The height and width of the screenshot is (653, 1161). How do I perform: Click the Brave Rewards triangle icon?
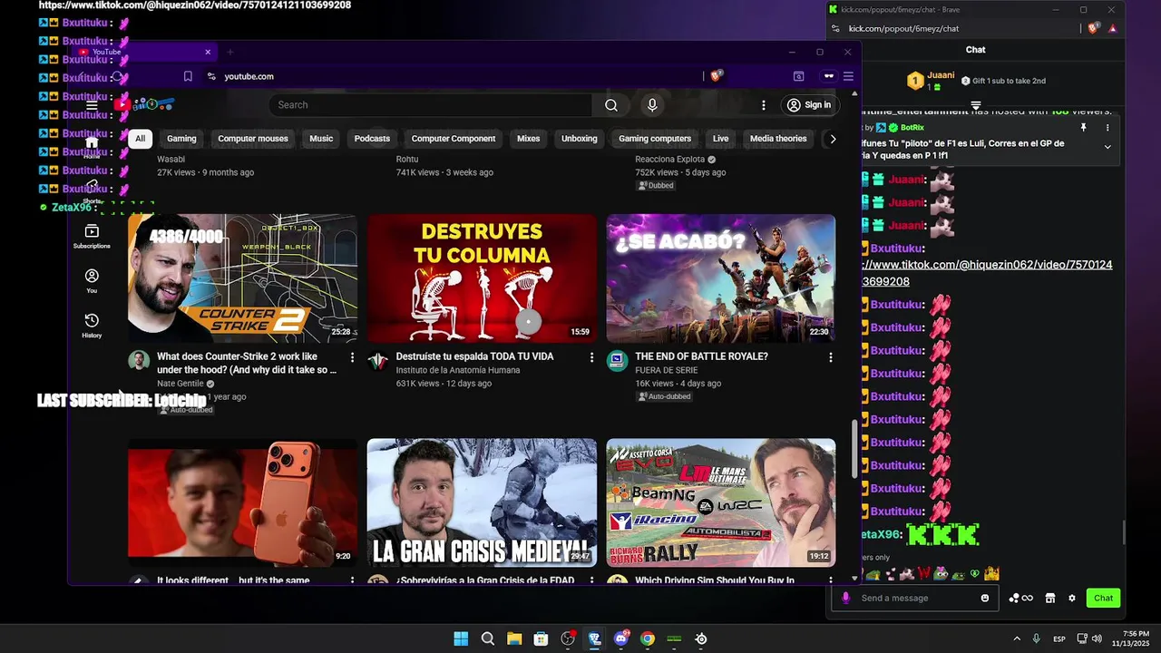tap(1112, 28)
